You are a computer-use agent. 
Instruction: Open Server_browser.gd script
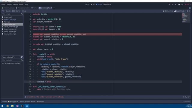click(10, 29)
